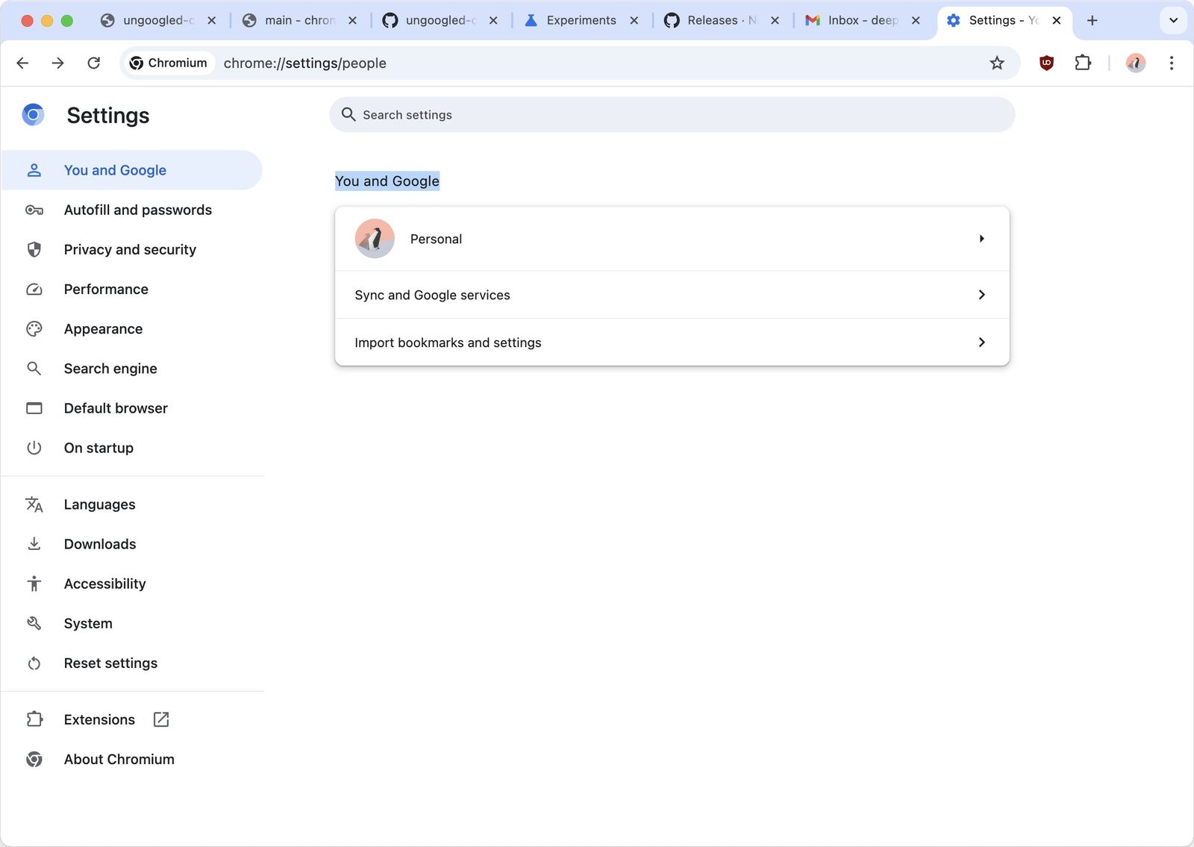The height and width of the screenshot is (847, 1194).
Task: Open the tab search dropdown arrow
Action: pyautogui.click(x=1173, y=20)
